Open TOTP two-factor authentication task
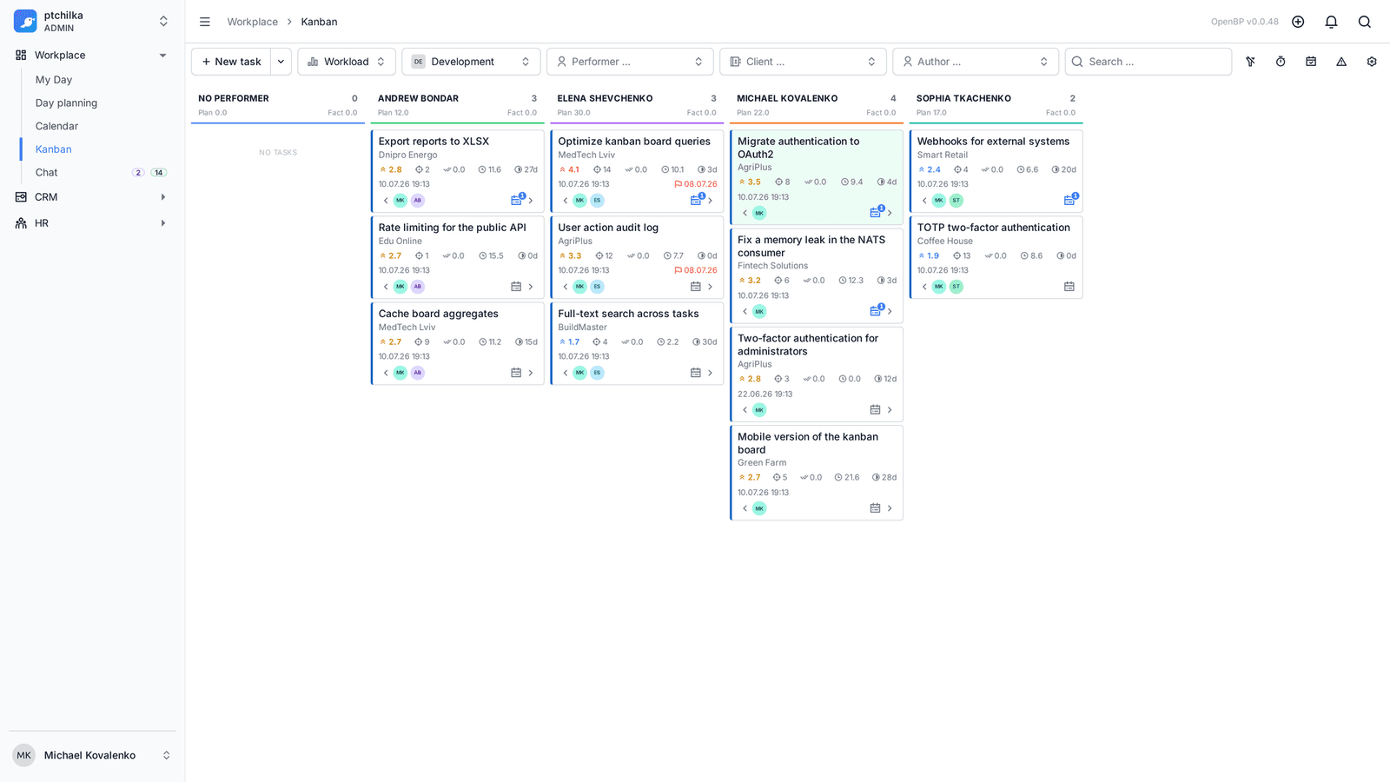The image size is (1390, 782). click(994, 228)
